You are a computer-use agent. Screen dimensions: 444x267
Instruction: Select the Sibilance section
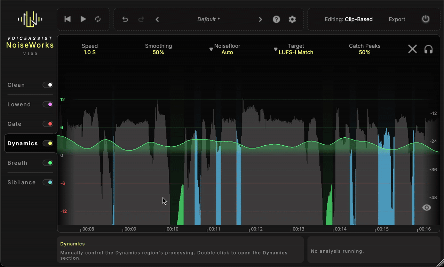click(22, 182)
